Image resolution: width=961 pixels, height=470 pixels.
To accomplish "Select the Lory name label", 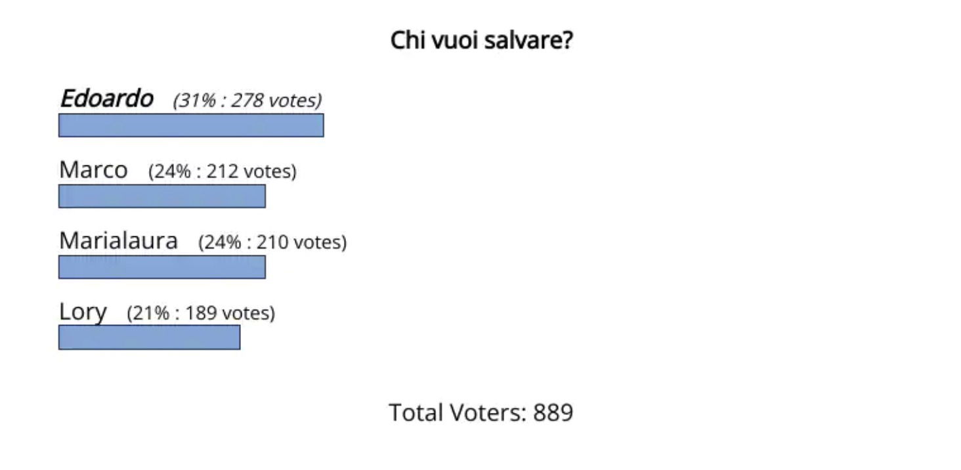I will (x=83, y=312).
